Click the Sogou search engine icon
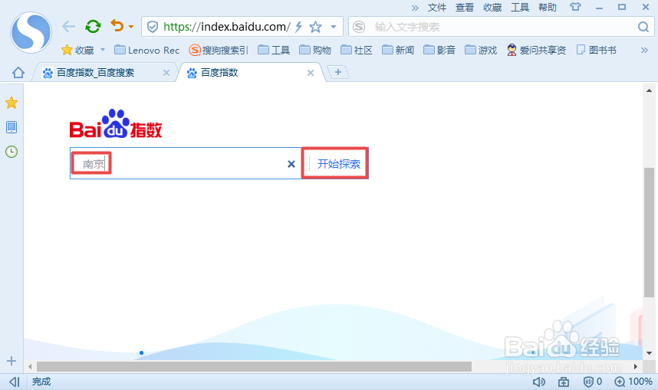658x390 pixels. click(x=359, y=27)
